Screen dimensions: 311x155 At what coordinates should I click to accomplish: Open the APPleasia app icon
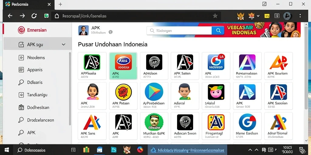click(x=92, y=62)
